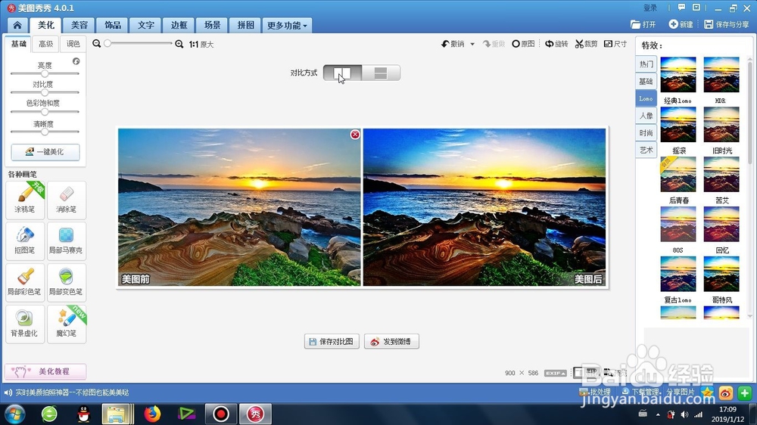Click the green plus icon in status bar
This screenshot has width=757, height=425.
tap(744, 393)
